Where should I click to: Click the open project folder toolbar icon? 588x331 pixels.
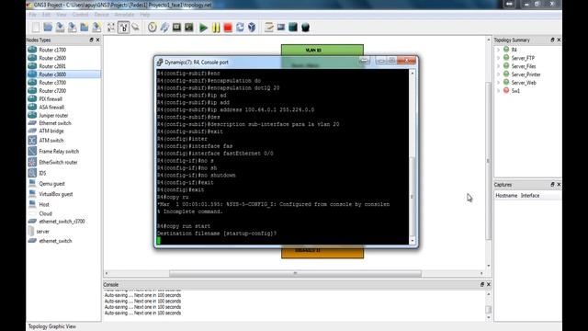(x=48, y=28)
